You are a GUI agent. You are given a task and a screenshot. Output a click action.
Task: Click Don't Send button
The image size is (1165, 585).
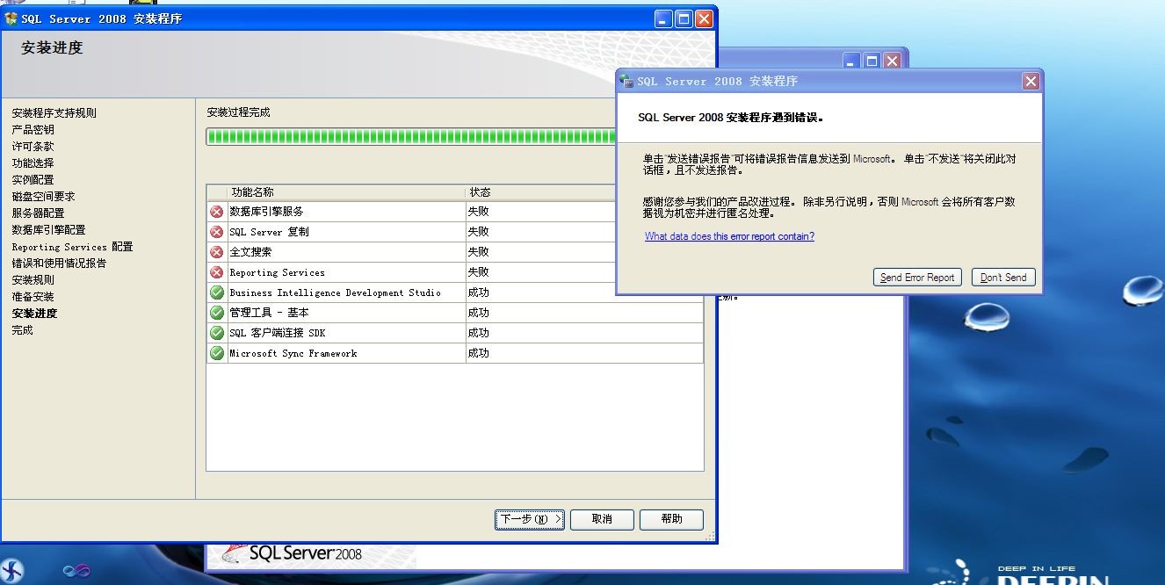click(x=1003, y=278)
